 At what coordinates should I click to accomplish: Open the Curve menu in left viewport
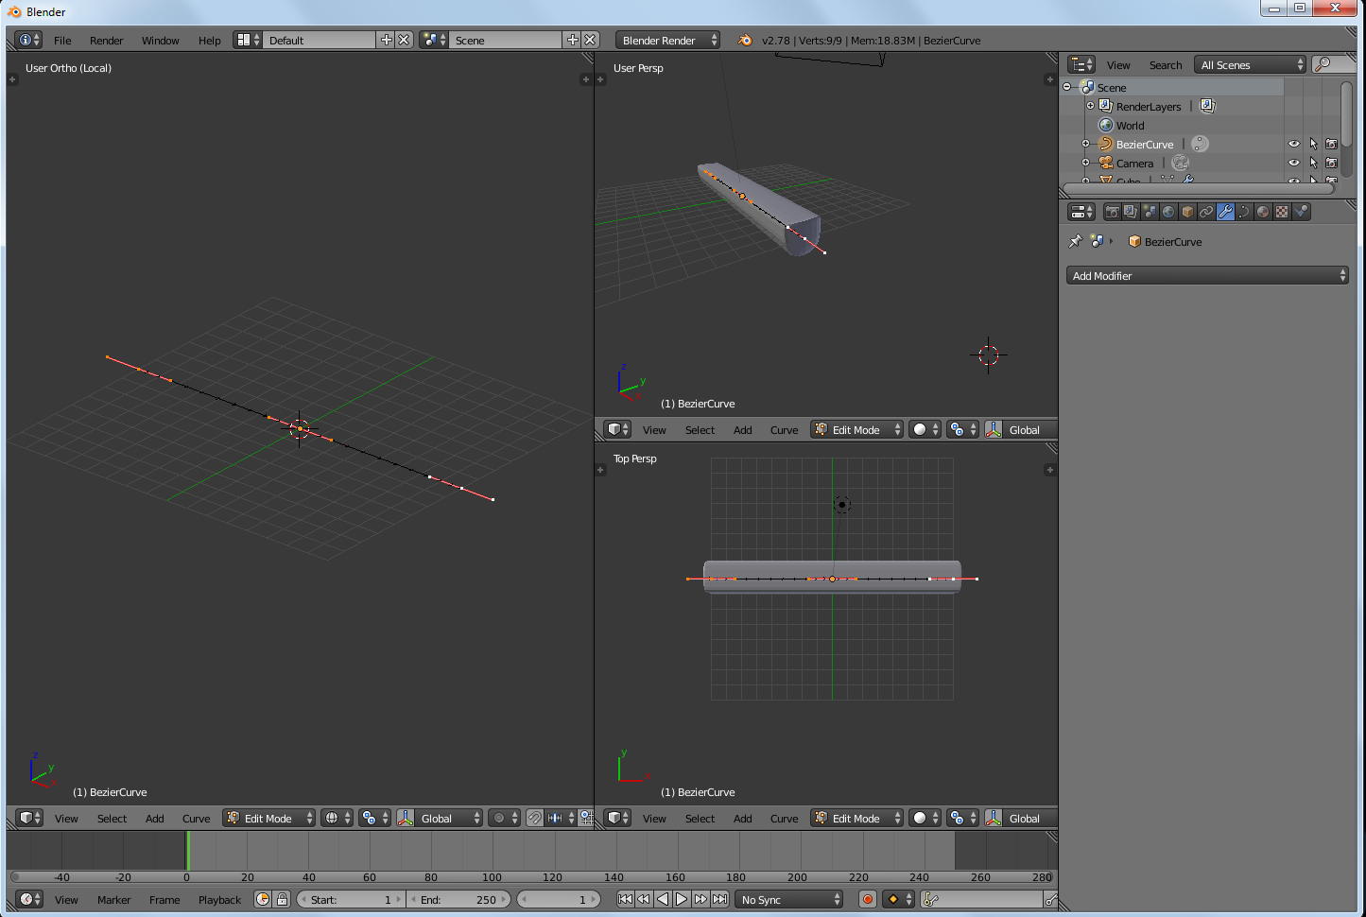point(196,818)
